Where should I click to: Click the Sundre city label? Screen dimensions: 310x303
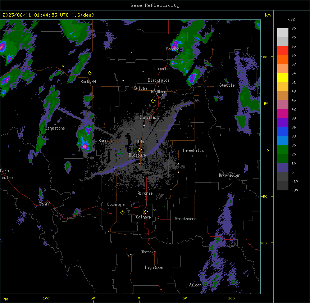pos(105,141)
